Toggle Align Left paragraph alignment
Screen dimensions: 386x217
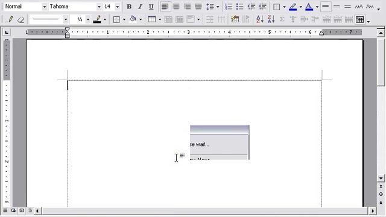pos(165,7)
